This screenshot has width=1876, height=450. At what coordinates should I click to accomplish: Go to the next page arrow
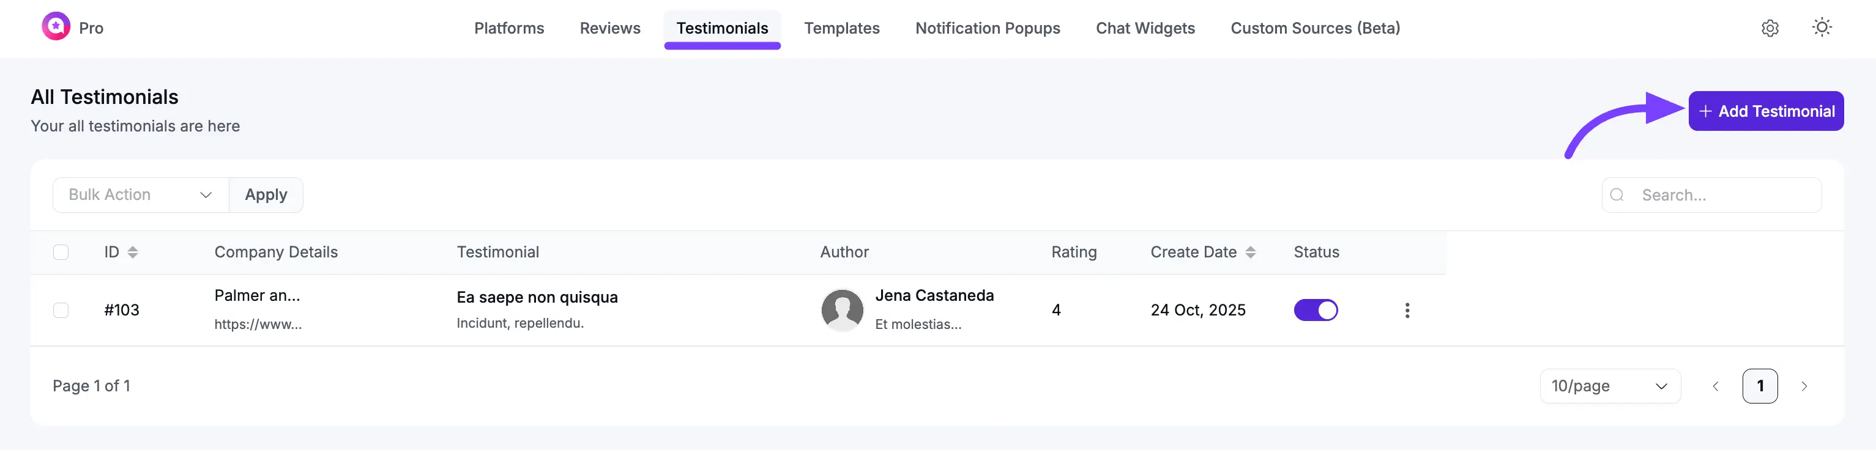coord(1803,386)
